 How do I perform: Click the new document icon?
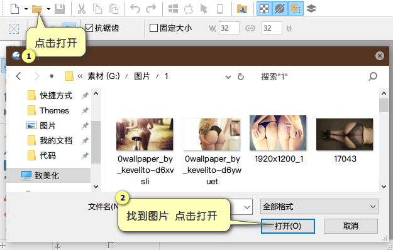click(x=14, y=9)
